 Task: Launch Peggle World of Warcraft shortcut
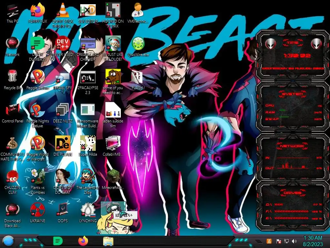click(x=38, y=149)
